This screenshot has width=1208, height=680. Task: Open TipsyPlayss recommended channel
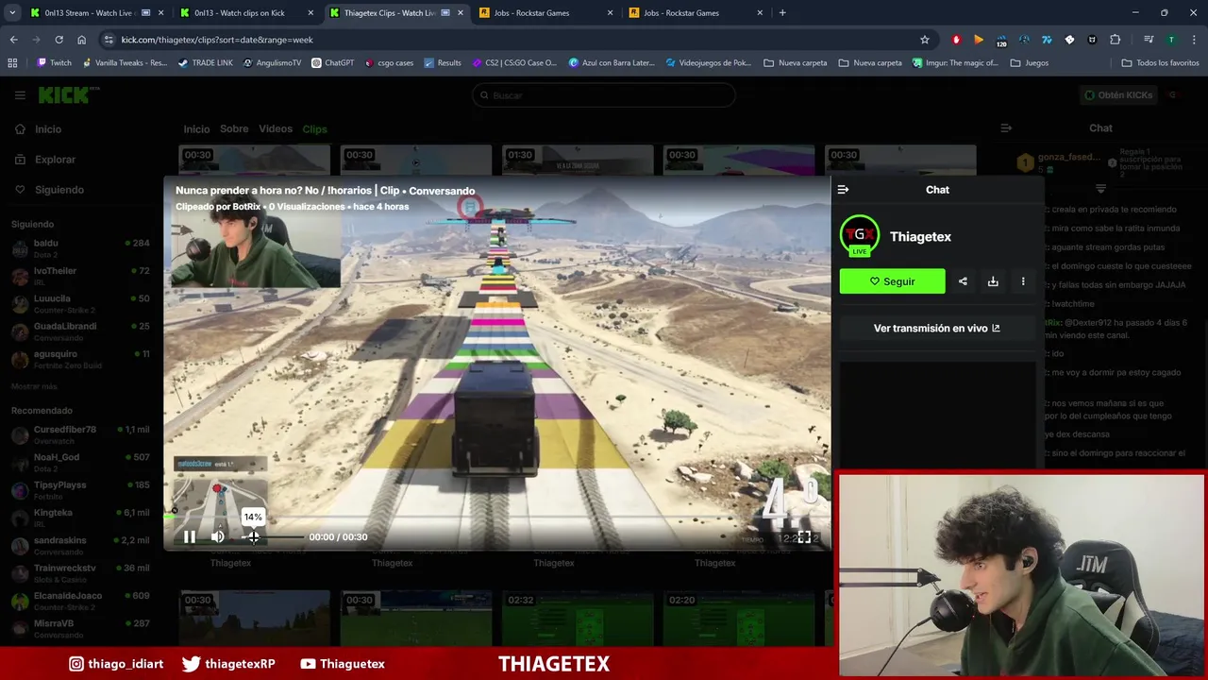[x=80, y=490]
